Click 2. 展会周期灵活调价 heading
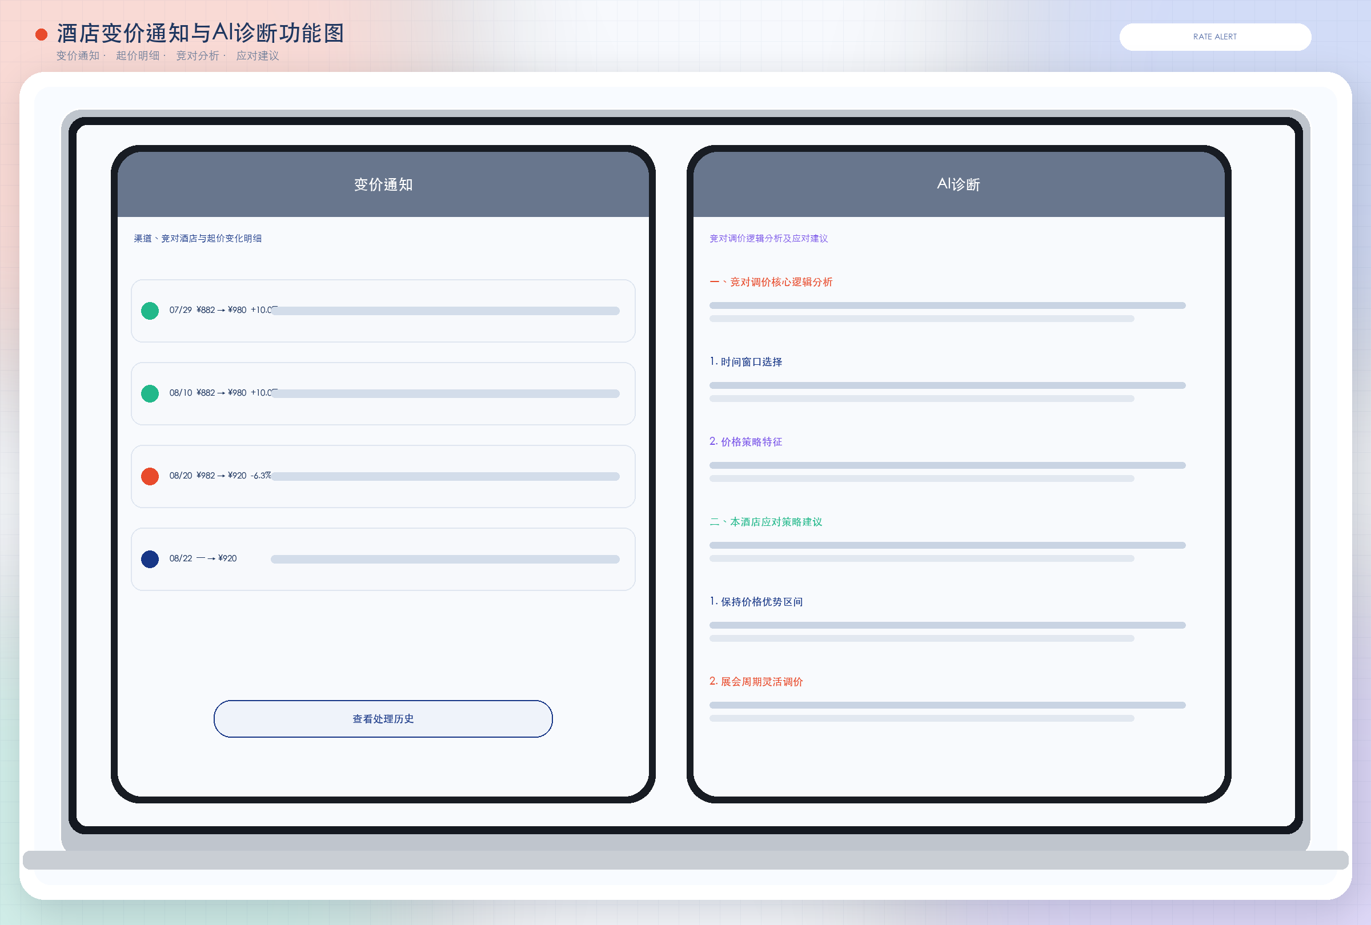 (756, 682)
